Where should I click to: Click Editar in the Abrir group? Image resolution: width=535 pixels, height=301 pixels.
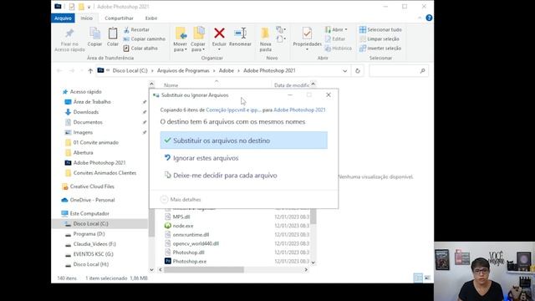[335, 39]
